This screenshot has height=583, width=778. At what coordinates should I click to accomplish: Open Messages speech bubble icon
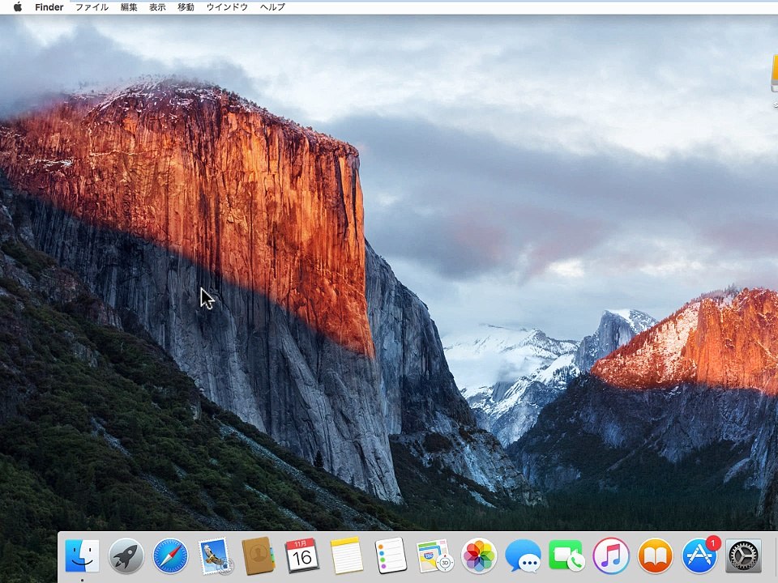523,555
